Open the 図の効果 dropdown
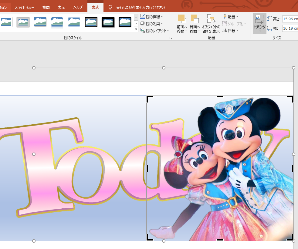This screenshot has width=298, height=249. click(151, 24)
